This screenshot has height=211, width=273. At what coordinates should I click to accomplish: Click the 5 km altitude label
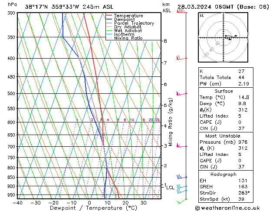(165, 105)
